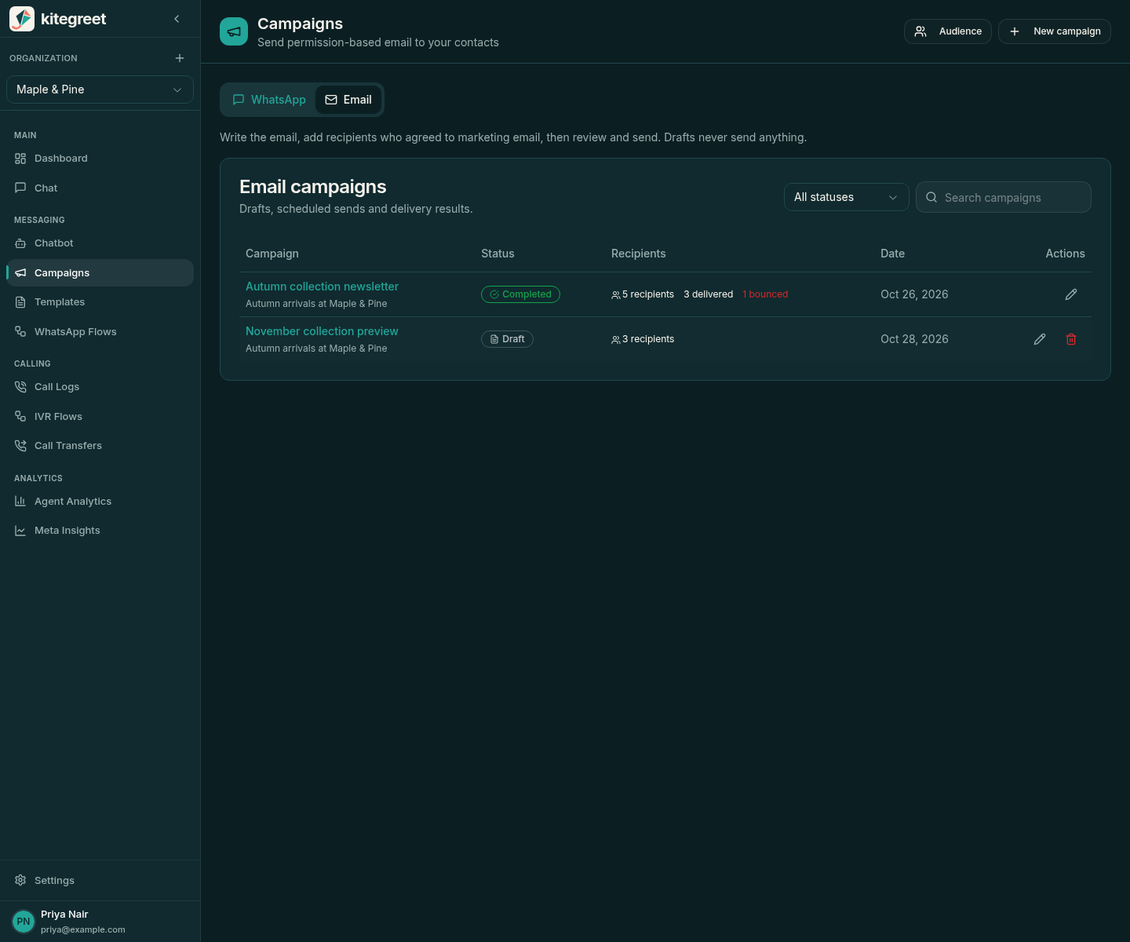This screenshot has width=1130, height=942.
Task: Click the '5 recipients' cell
Action: (643, 294)
